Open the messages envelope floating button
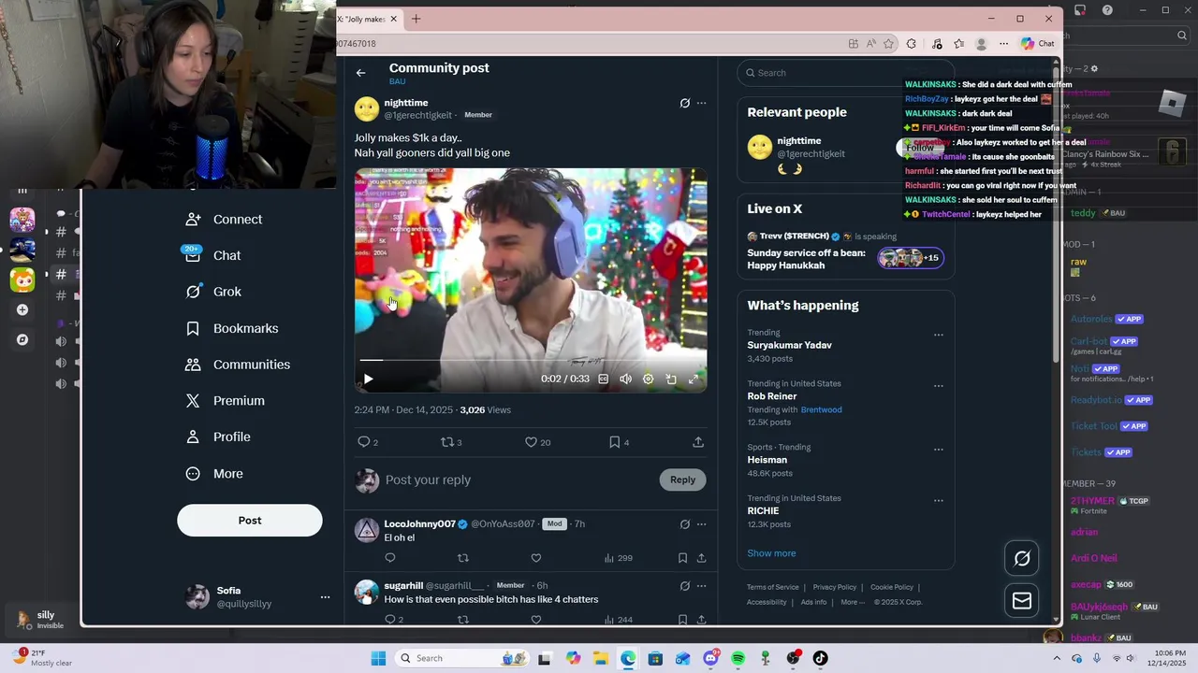The image size is (1198, 673). (1022, 601)
